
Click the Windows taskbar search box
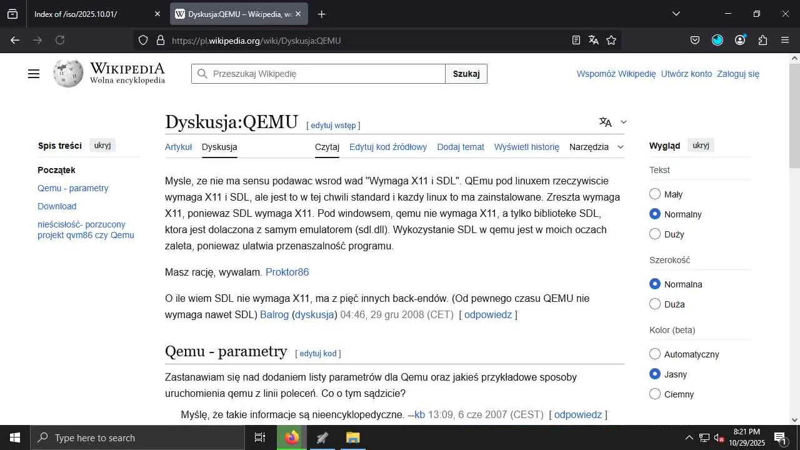137,437
